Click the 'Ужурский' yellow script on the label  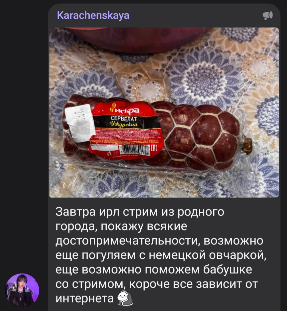125,124
